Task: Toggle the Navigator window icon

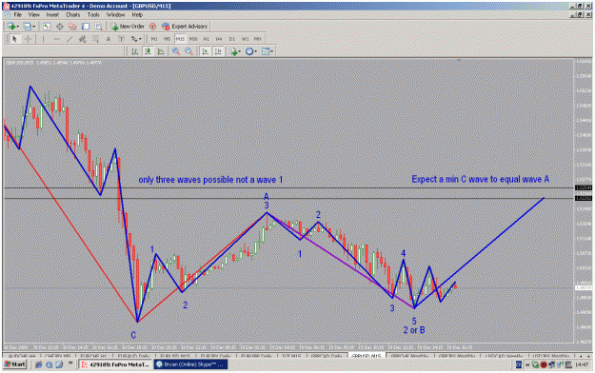Action: pos(72,27)
